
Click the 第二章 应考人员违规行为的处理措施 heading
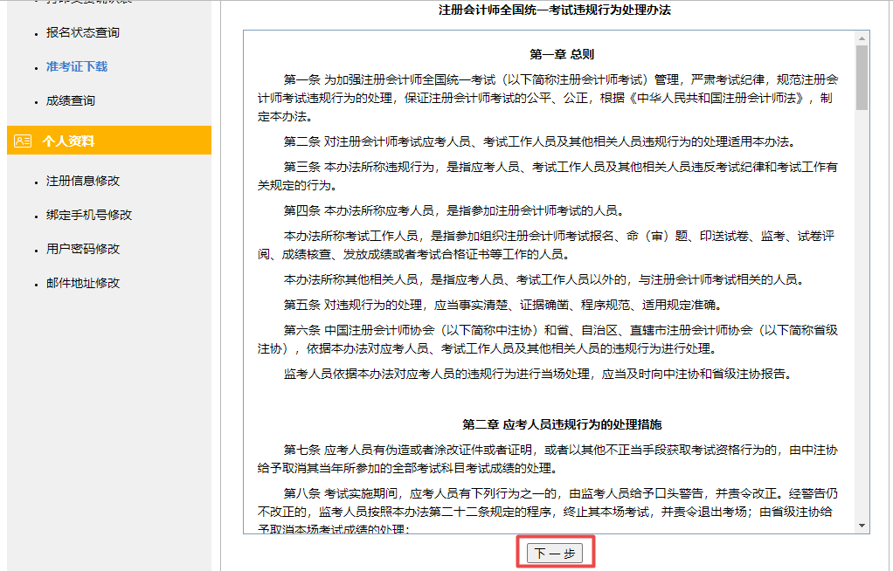[x=562, y=424]
